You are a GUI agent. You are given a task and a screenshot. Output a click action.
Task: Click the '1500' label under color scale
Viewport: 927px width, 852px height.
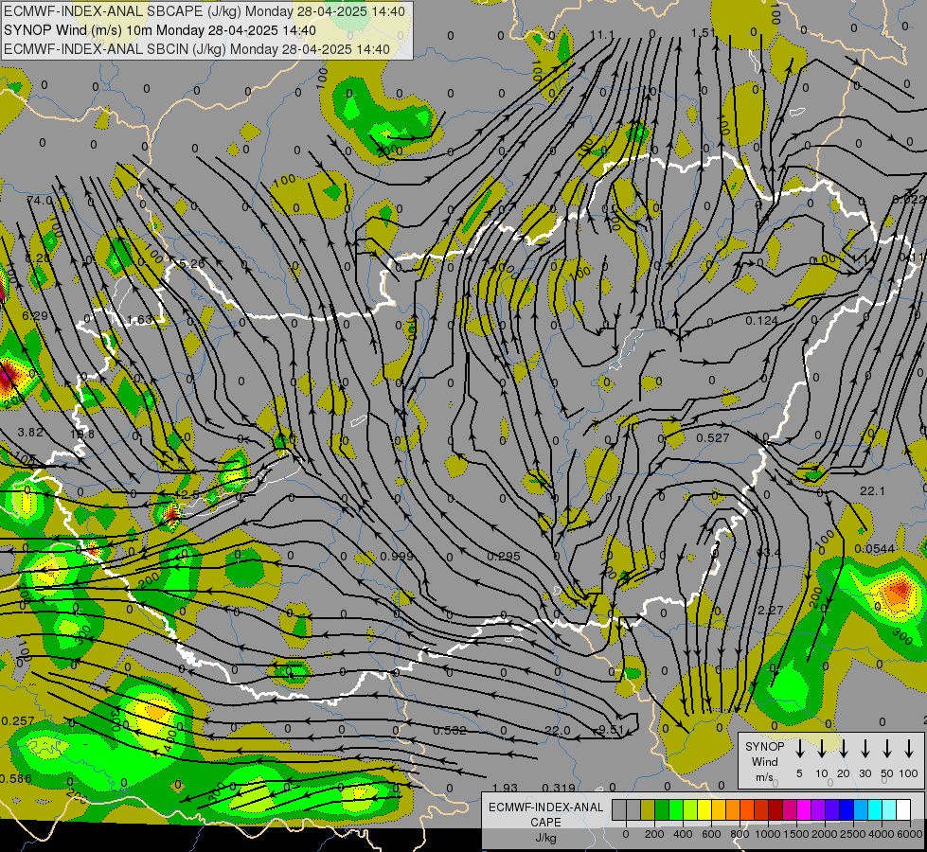pyautogui.click(x=795, y=834)
